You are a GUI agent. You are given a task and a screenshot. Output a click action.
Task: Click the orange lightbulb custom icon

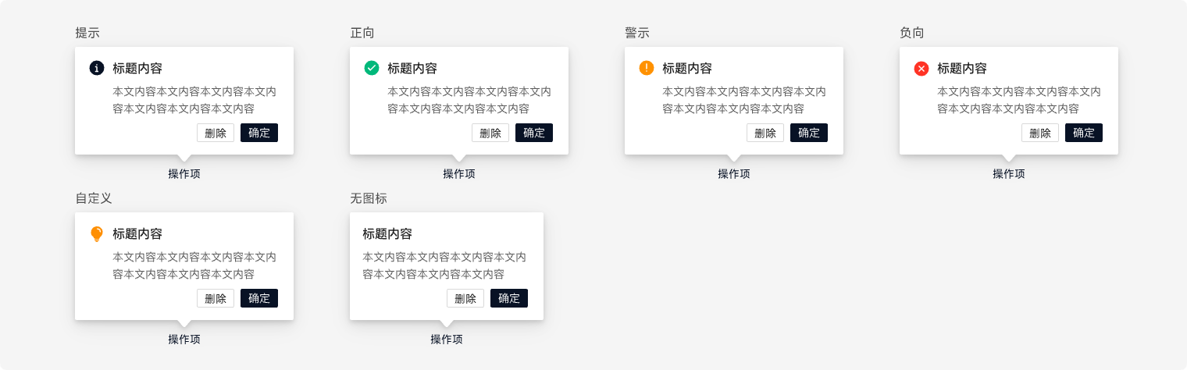tap(97, 233)
